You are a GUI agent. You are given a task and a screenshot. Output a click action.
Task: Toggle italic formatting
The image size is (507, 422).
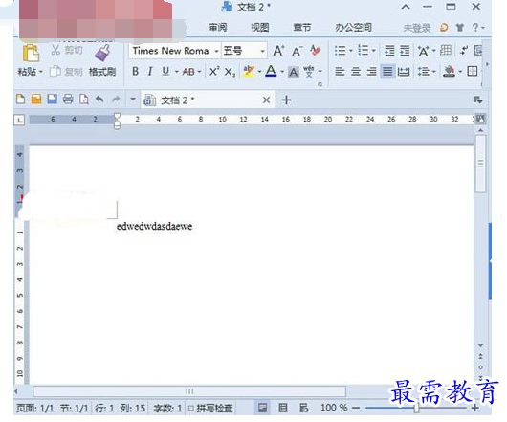(x=150, y=71)
